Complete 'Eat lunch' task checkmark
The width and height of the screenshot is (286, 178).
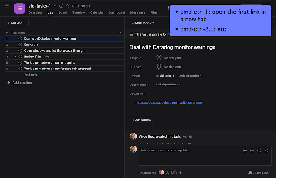pos(21,44)
